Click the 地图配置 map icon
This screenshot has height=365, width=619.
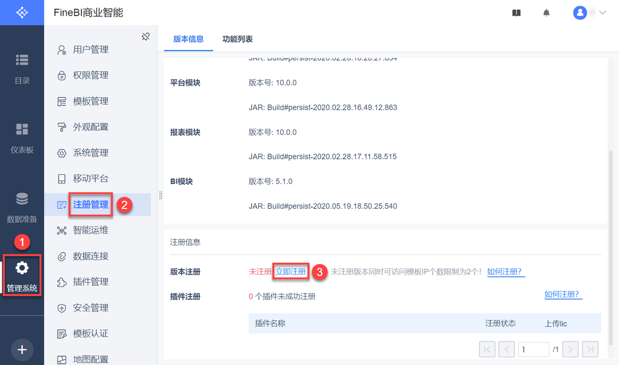61,360
